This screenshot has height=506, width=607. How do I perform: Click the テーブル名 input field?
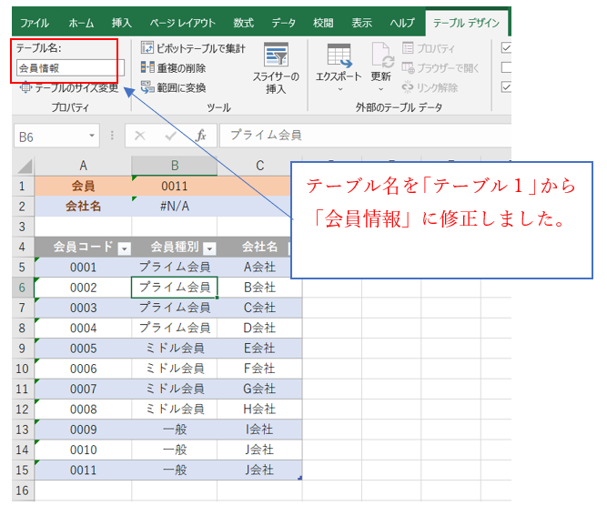(x=69, y=68)
